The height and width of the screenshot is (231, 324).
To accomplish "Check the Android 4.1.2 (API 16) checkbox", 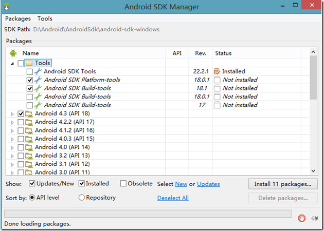I will pos(21,131).
